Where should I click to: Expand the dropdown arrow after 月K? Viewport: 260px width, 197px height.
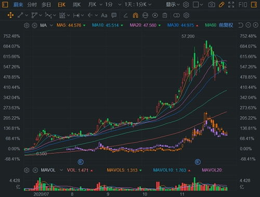tap(101, 5)
